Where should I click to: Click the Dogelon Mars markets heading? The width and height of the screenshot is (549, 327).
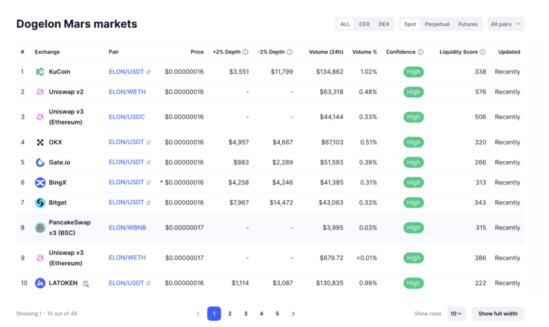point(77,24)
